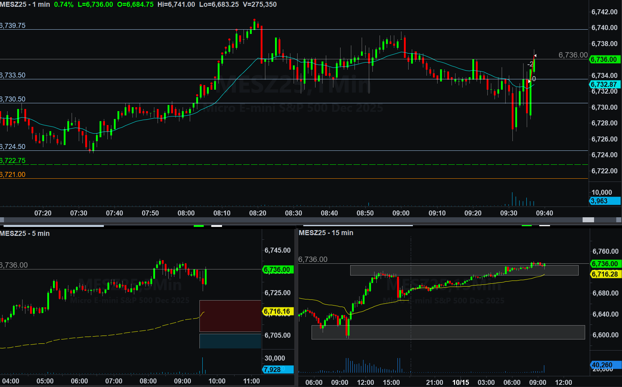Click the 1-min chart horizontal scrollbar thumb
Image resolution: width=622 pixels, height=387 pixels.
(x=588, y=220)
